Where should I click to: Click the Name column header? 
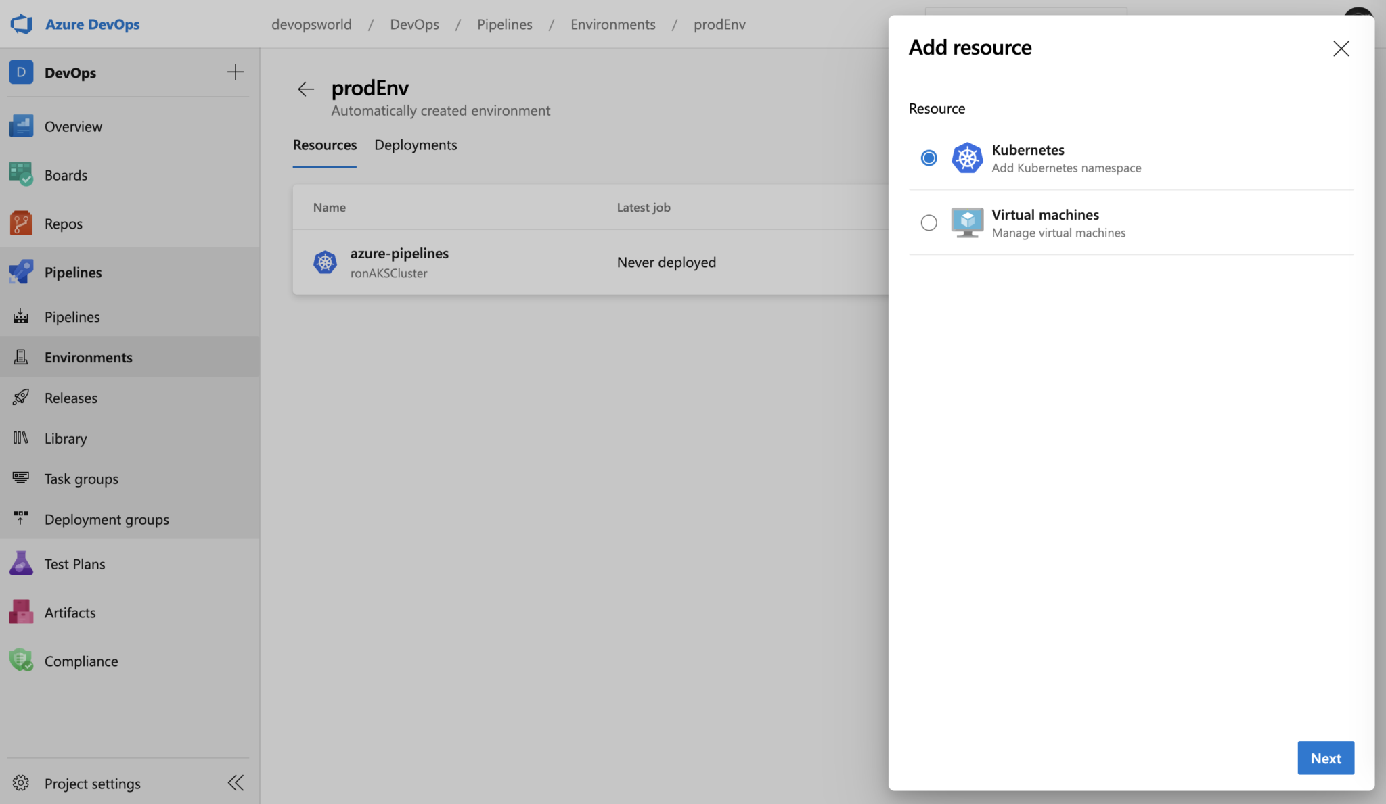coord(330,208)
